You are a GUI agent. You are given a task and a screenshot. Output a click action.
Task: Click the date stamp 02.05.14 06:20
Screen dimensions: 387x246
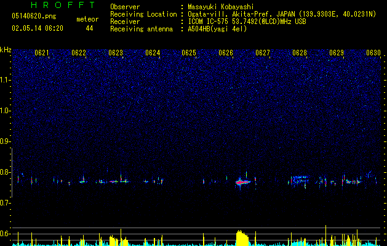click(38, 28)
